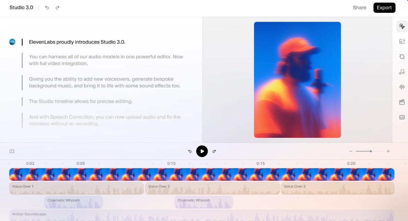Screen dimensions: 408x221
Task: Select the paragraph starting "You can harness all"
Action: click(x=106, y=60)
